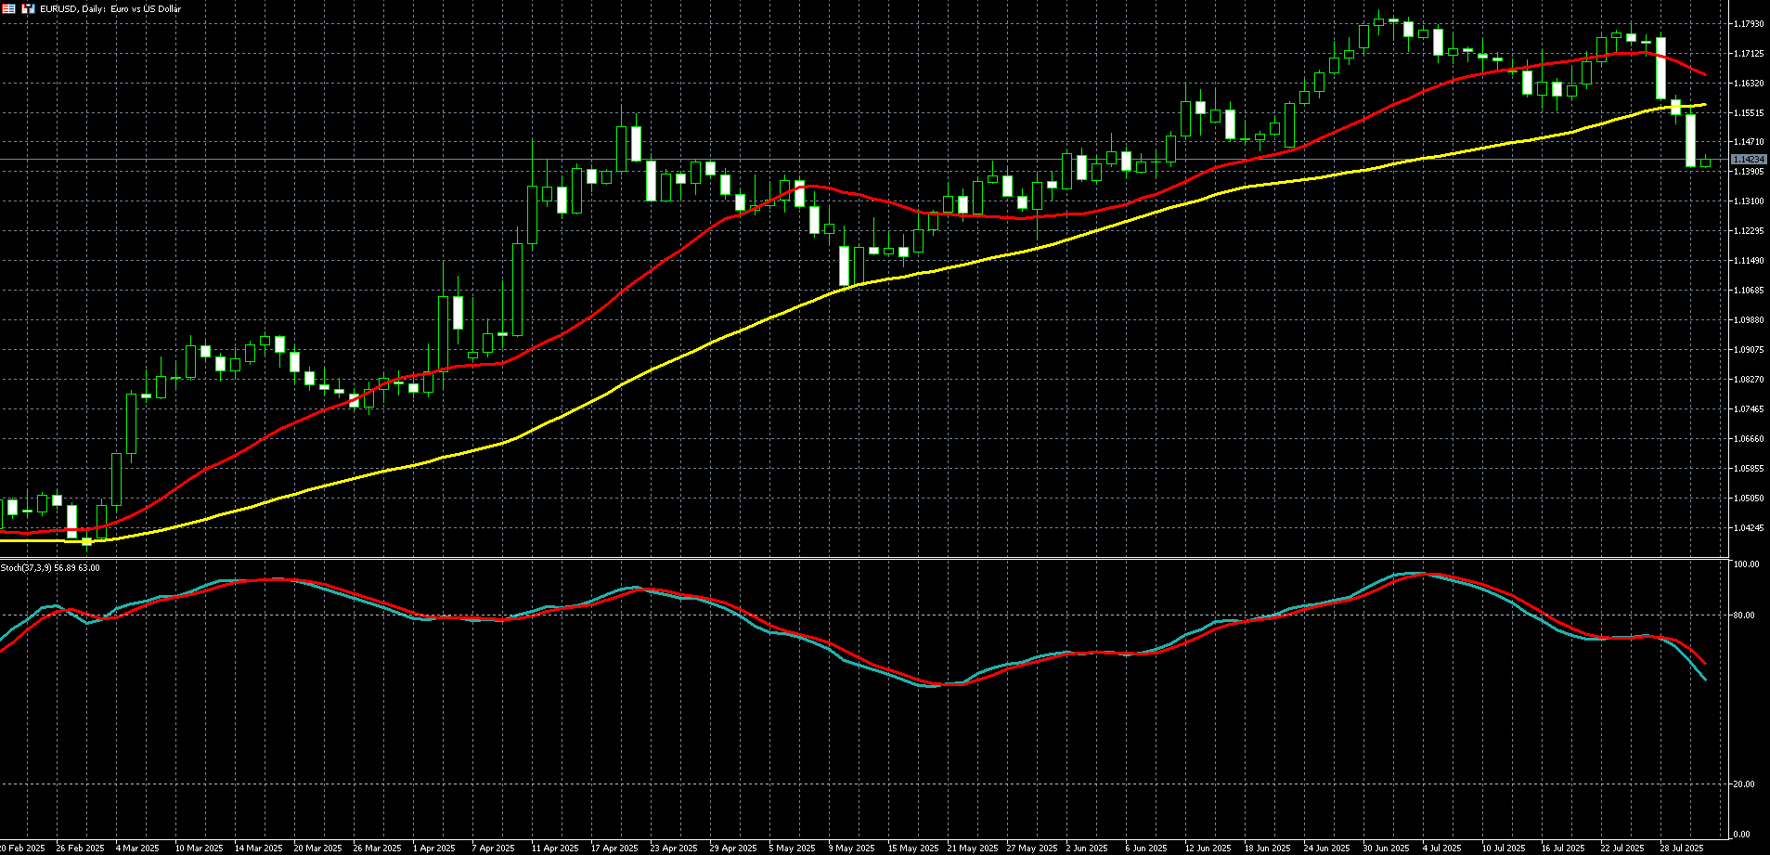Click the 1.15515 price scale label
The height and width of the screenshot is (855, 1770).
pos(1749,113)
